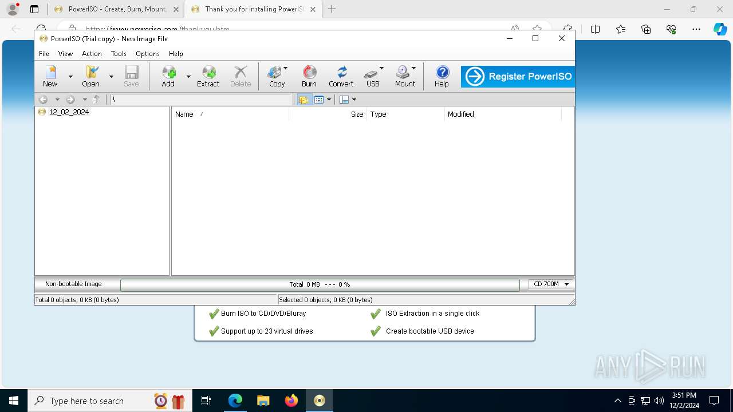The image size is (733, 412).
Task: Open the Copilot icon in Edge
Action: [720, 29]
